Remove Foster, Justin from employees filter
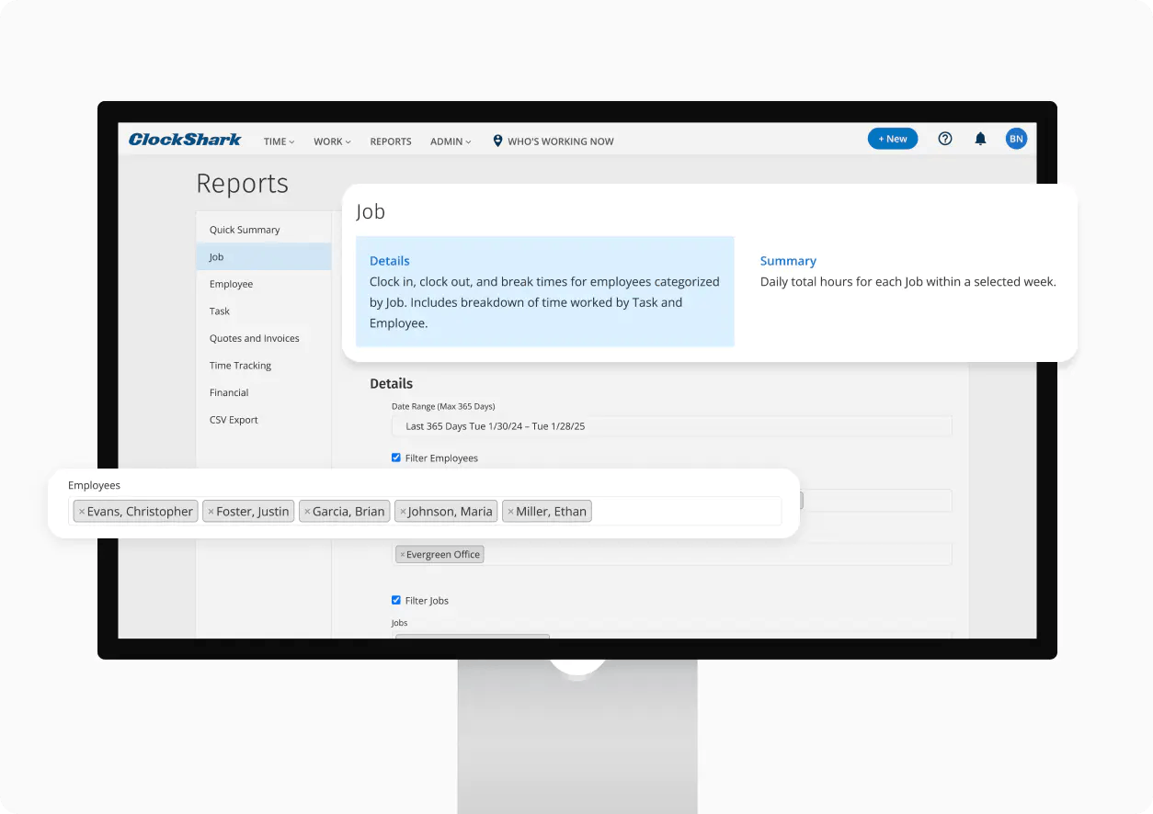1153x814 pixels. tap(211, 512)
